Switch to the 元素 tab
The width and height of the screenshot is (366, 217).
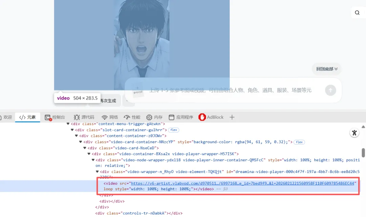click(x=27, y=117)
